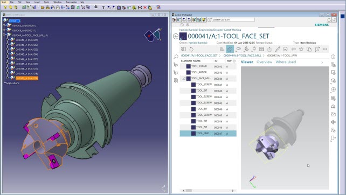Click the 000041/A;1-TOOL_FACE_SET breadcrumb link
This screenshot has height=195, width=346.
pyautogui.click(x=199, y=55)
